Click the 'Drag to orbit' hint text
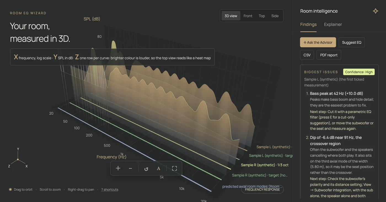Image resolution: width=386 pixels, height=202 pixels. pos(23,190)
